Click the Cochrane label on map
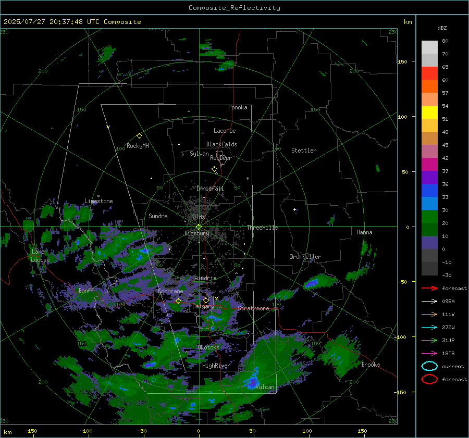 pos(170,291)
